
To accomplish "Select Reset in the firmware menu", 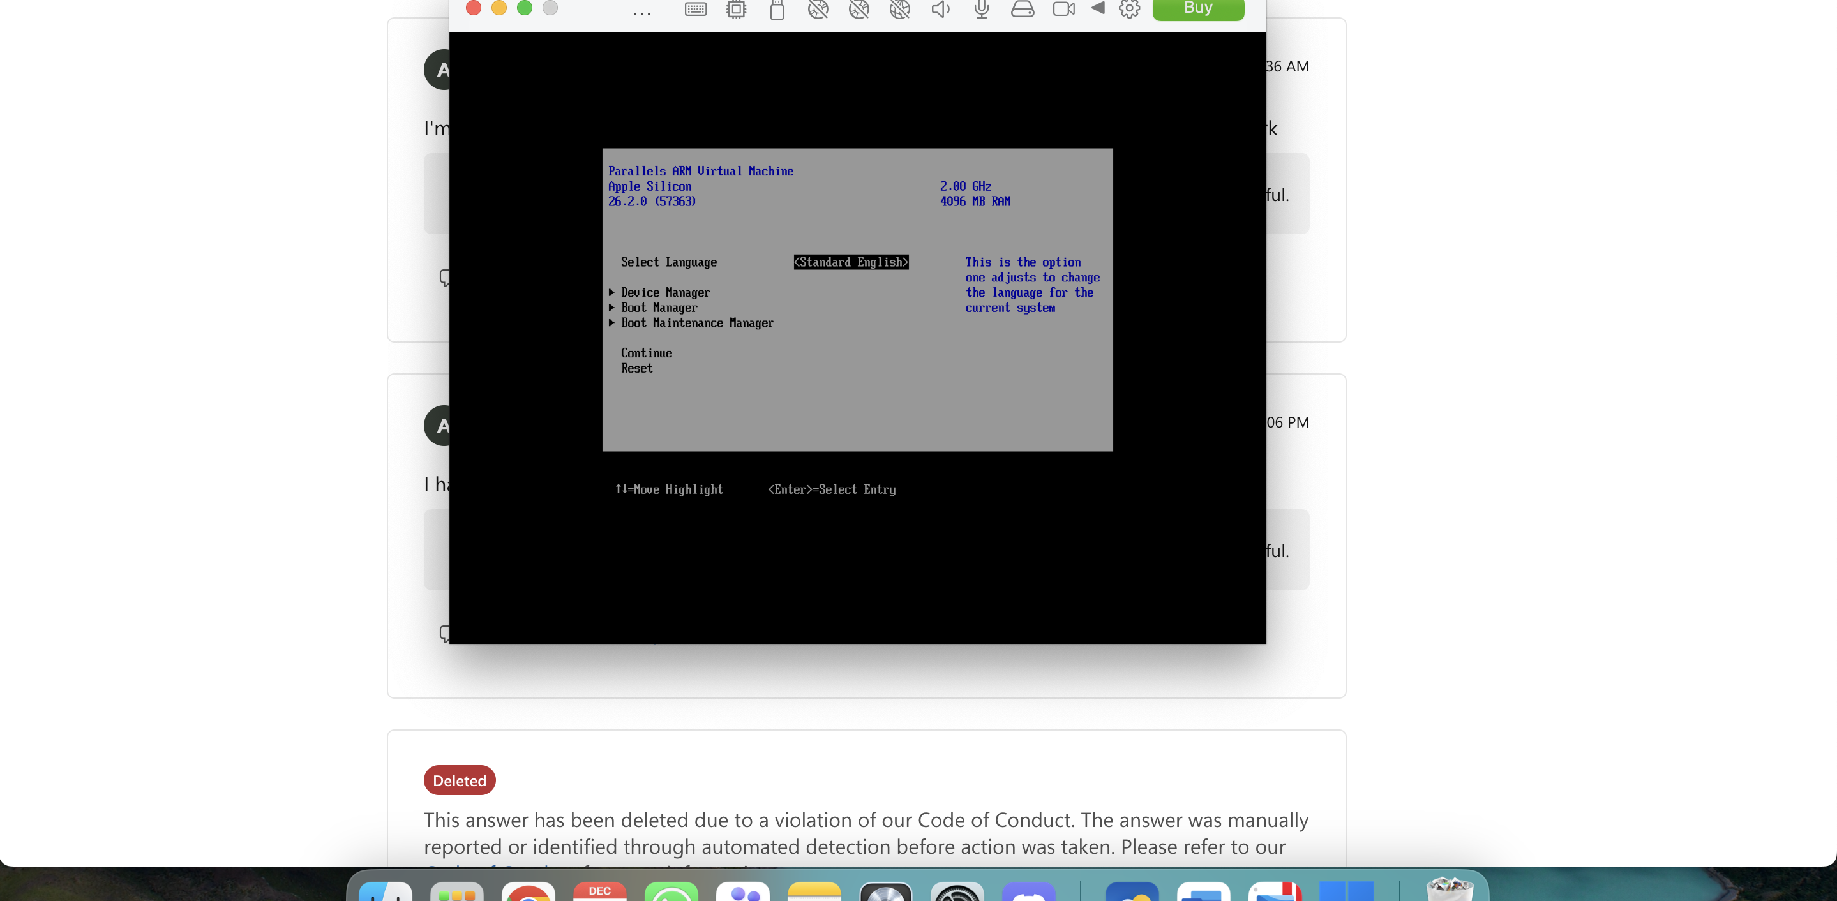I will point(637,369).
